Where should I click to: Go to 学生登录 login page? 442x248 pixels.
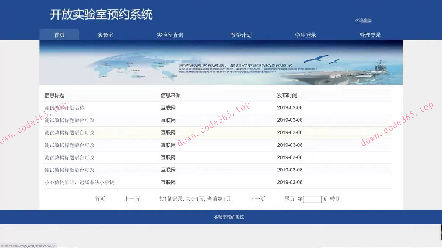click(x=305, y=35)
